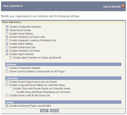
Task: Check Enable Drag-and-Drop Scheduling on List Views
Action: click(14, 92)
